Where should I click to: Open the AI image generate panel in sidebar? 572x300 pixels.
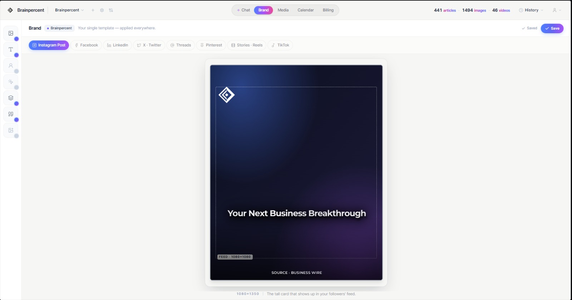pyautogui.click(x=11, y=130)
